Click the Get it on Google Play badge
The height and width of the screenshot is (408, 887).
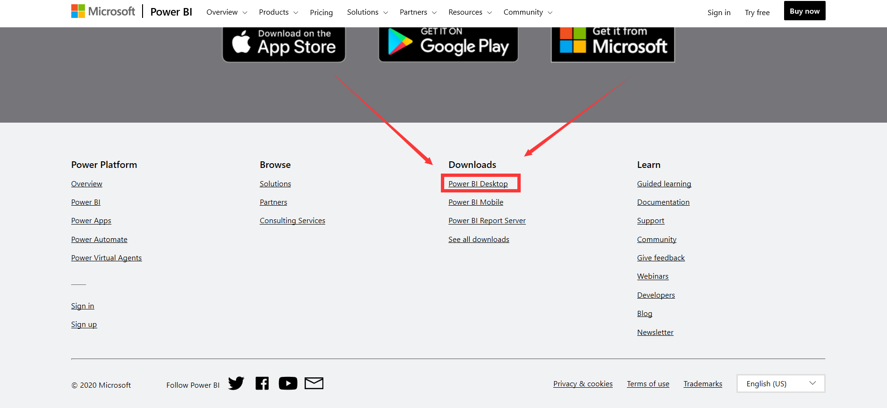448,44
